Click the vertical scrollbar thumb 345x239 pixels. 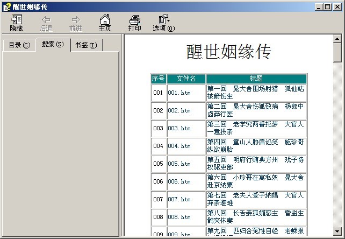(x=337, y=53)
